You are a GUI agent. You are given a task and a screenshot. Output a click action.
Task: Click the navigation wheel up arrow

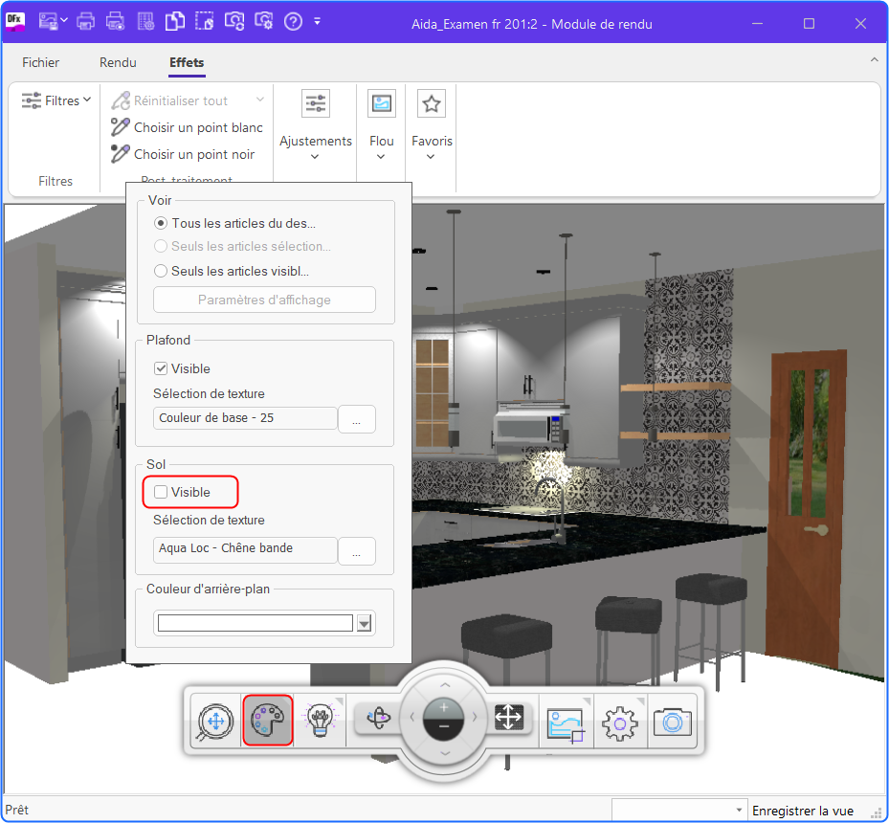(445, 684)
